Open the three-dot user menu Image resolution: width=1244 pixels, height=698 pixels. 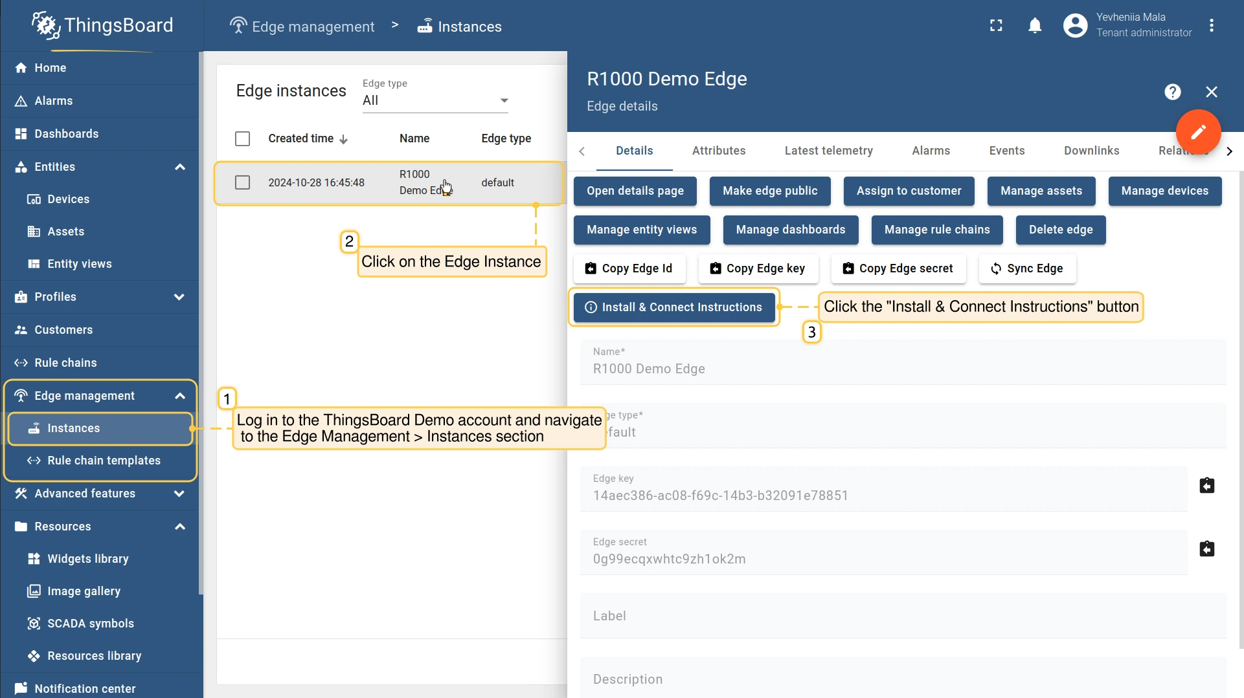tap(1211, 26)
